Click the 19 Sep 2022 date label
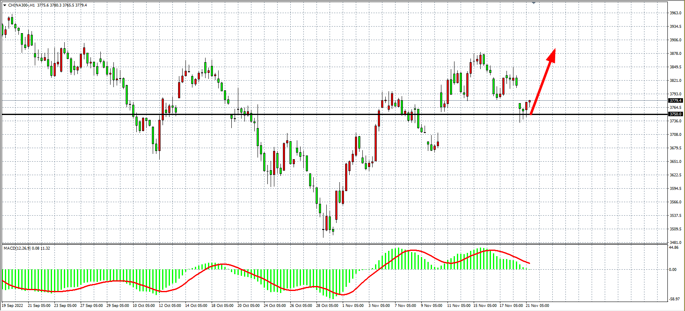Viewport: 685px width, 311px height. tap(13, 305)
